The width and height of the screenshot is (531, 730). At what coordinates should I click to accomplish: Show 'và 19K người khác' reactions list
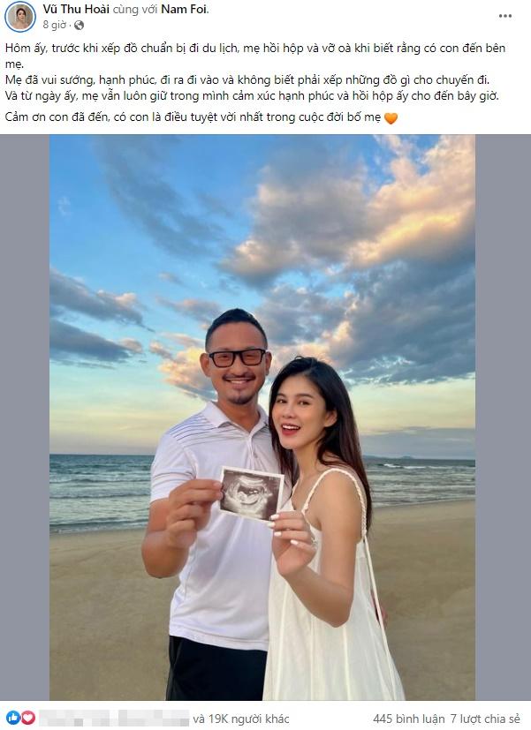pyautogui.click(x=241, y=719)
